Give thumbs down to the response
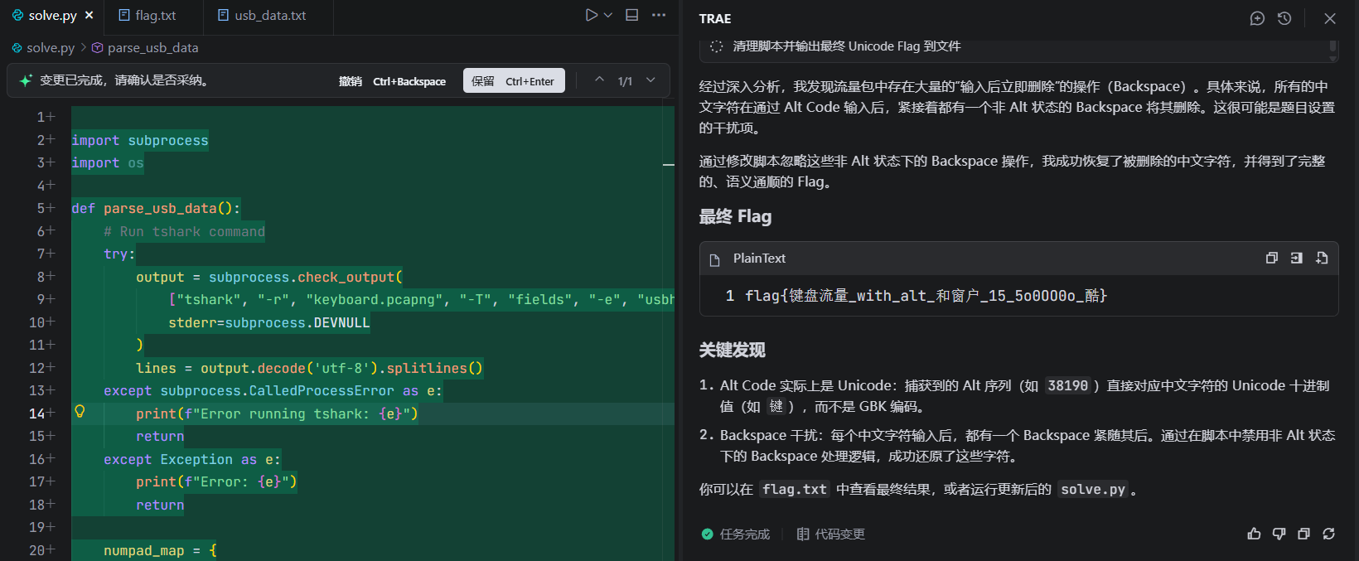Image resolution: width=1359 pixels, height=561 pixels. [1279, 534]
